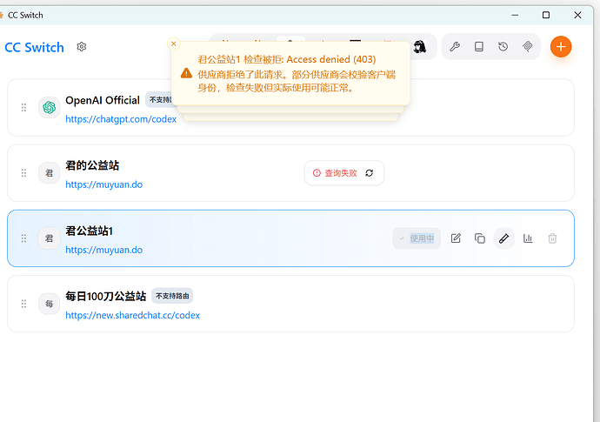The height and width of the screenshot is (422, 600).
Task: Click the Access denied (403) toast title
Action: tap(287, 59)
